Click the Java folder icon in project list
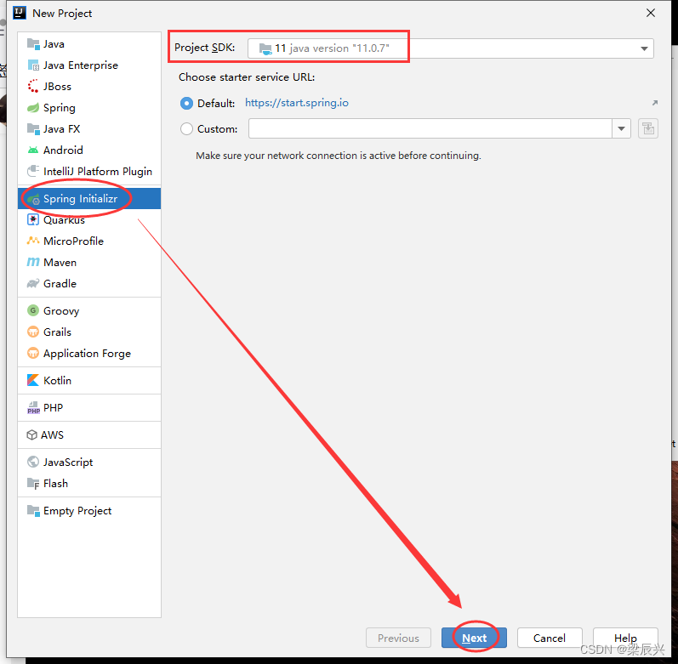The width and height of the screenshot is (678, 664). 33,44
